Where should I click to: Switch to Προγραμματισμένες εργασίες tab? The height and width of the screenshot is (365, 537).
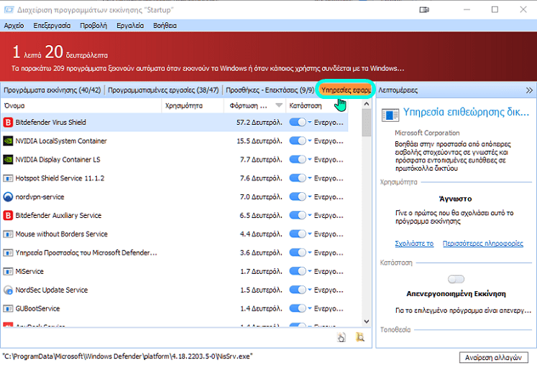point(163,90)
